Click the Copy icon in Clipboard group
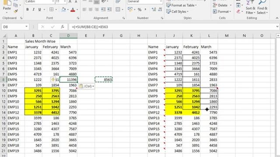Viewport: 280px width, 157px height. click(16, 5)
